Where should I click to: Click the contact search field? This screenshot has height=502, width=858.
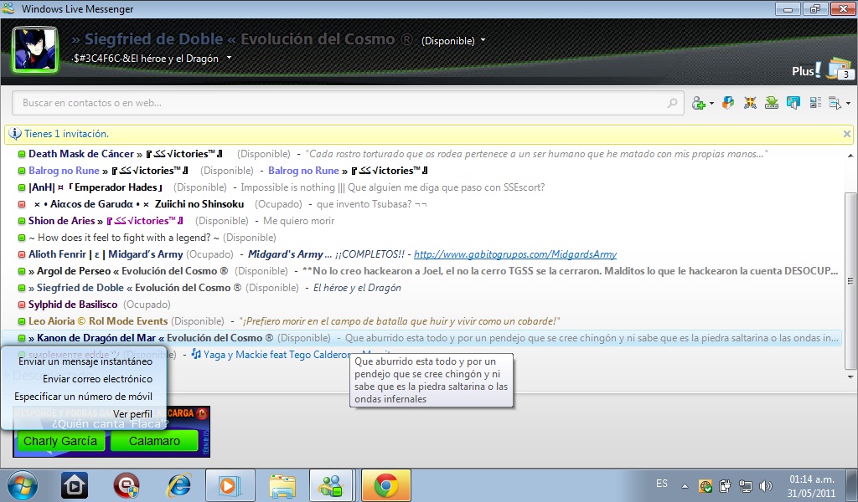(348, 103)
